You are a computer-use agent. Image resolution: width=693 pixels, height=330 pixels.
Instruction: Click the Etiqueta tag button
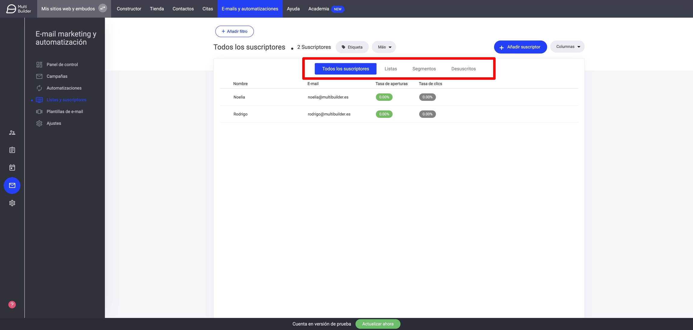[x=352, y=47]
